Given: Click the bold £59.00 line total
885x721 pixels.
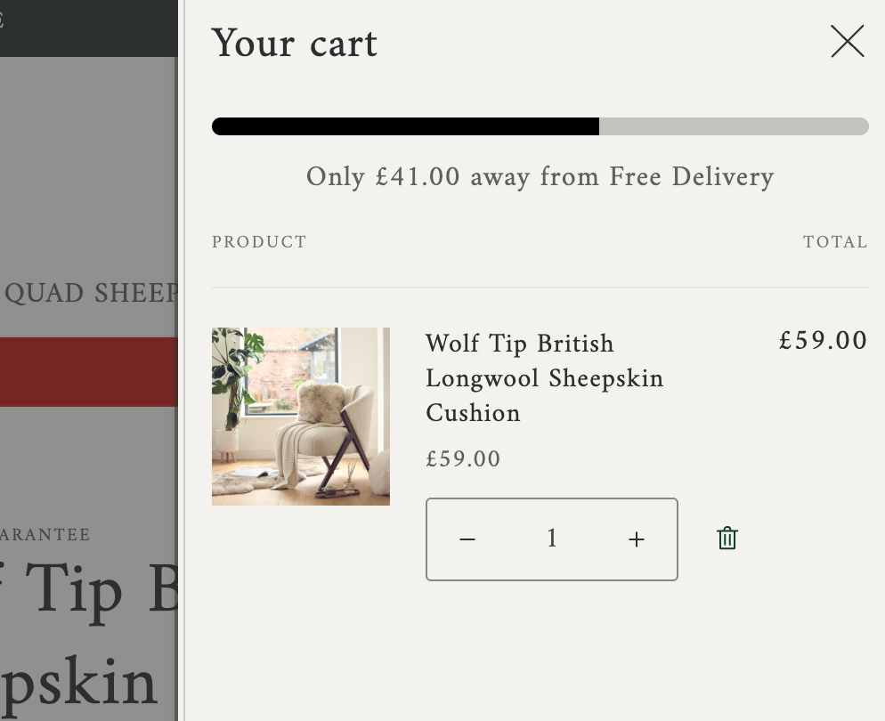Looking at the screenshot, I should tap(823, 341).
